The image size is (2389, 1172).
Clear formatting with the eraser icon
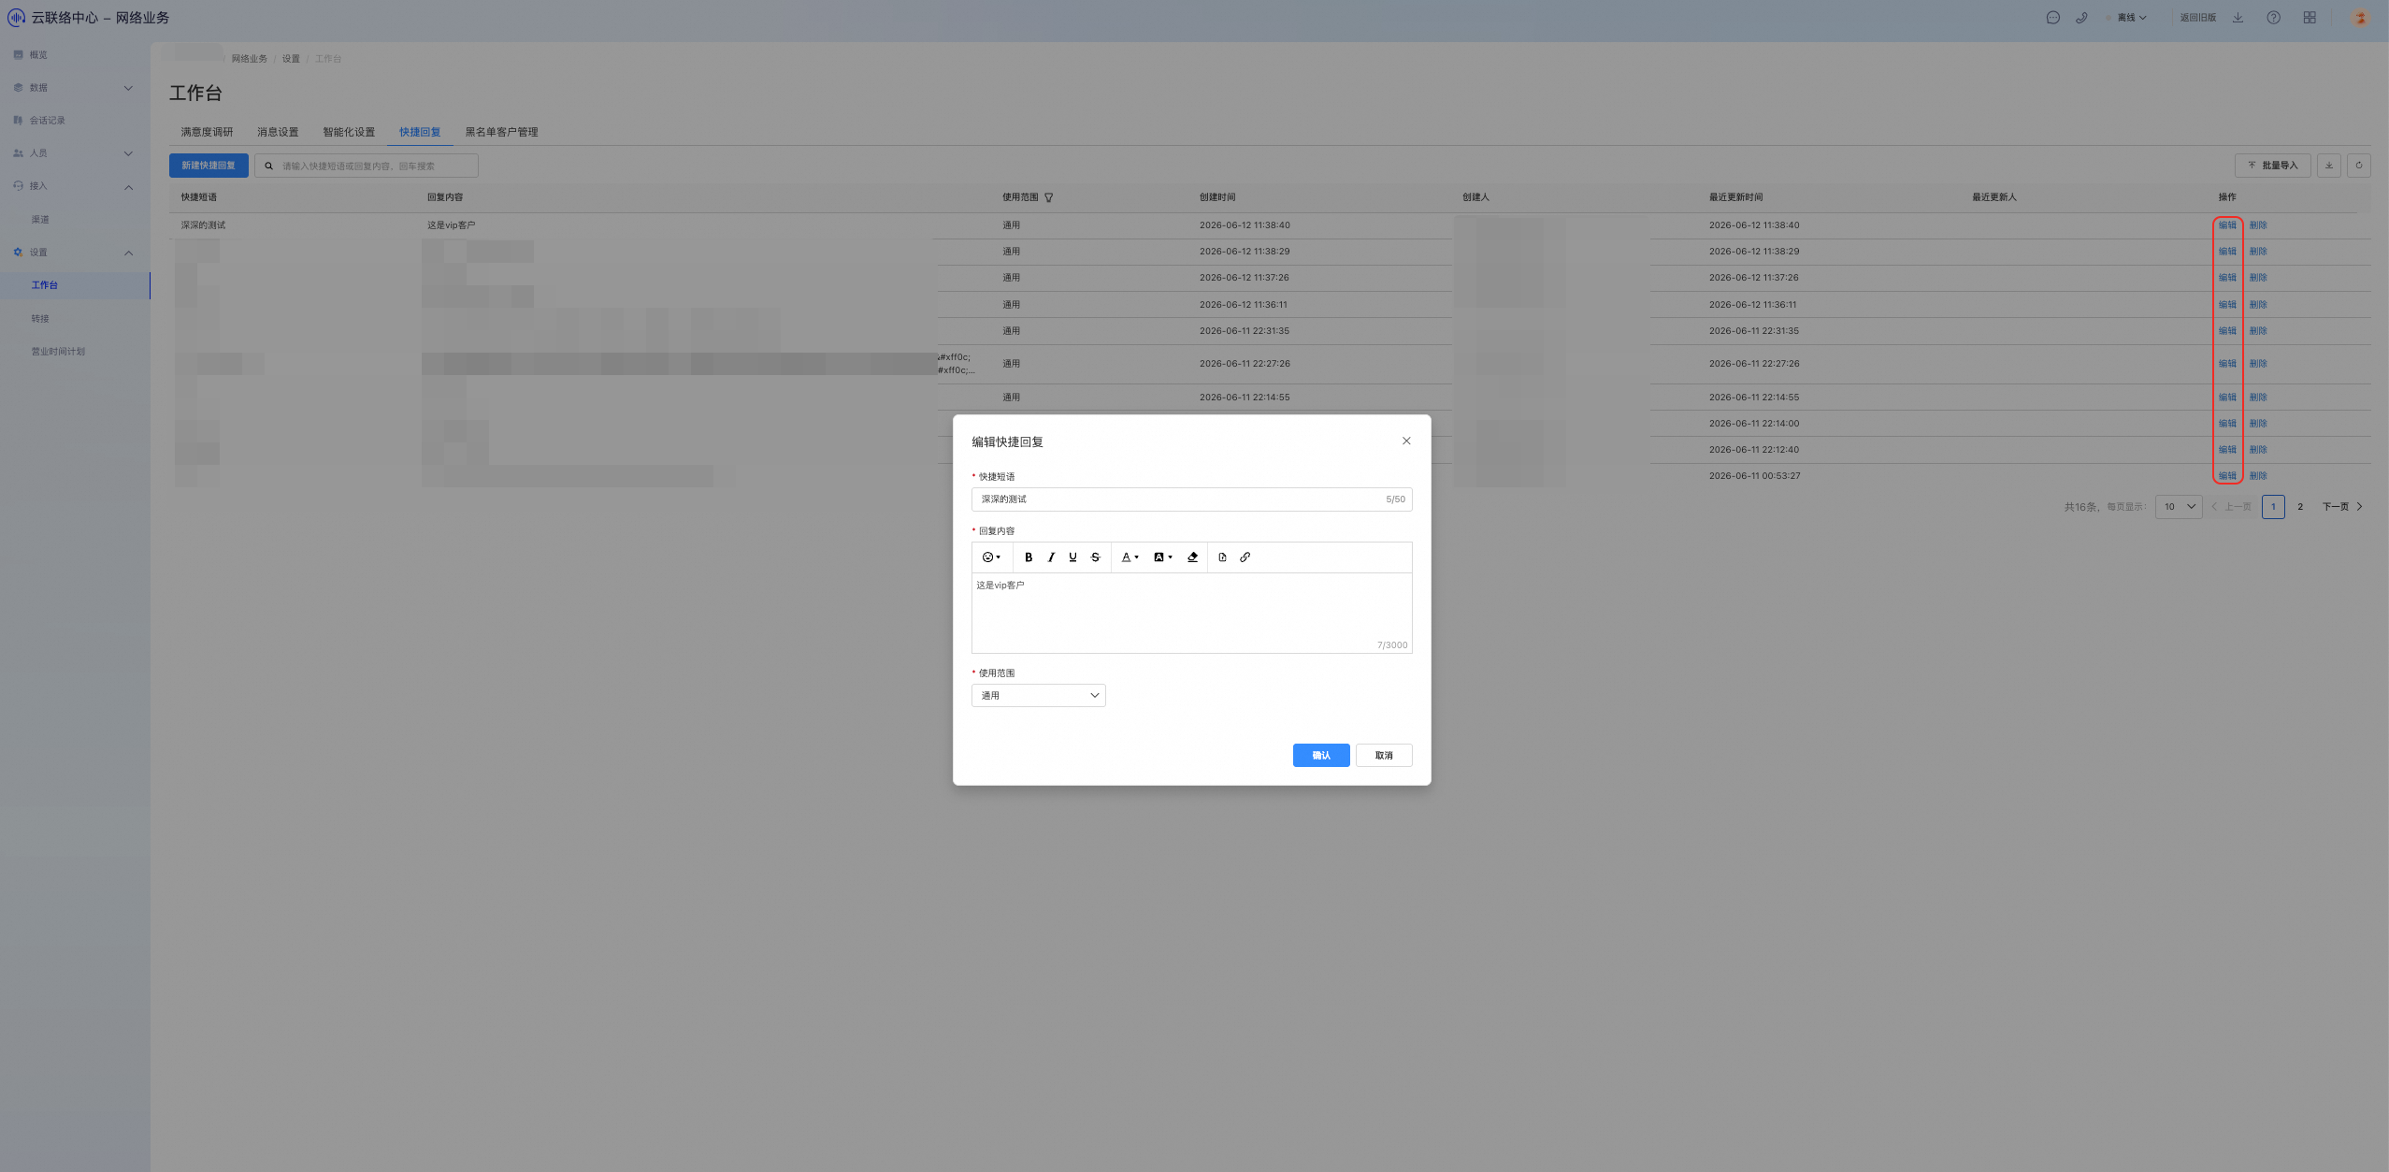click(x=1192, y=557)
